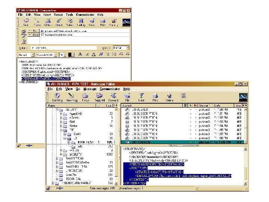This screenshot has width=269, height=202.
Task: Click Reply All in Netscape Folder toolbar
Action: point(99,98)
